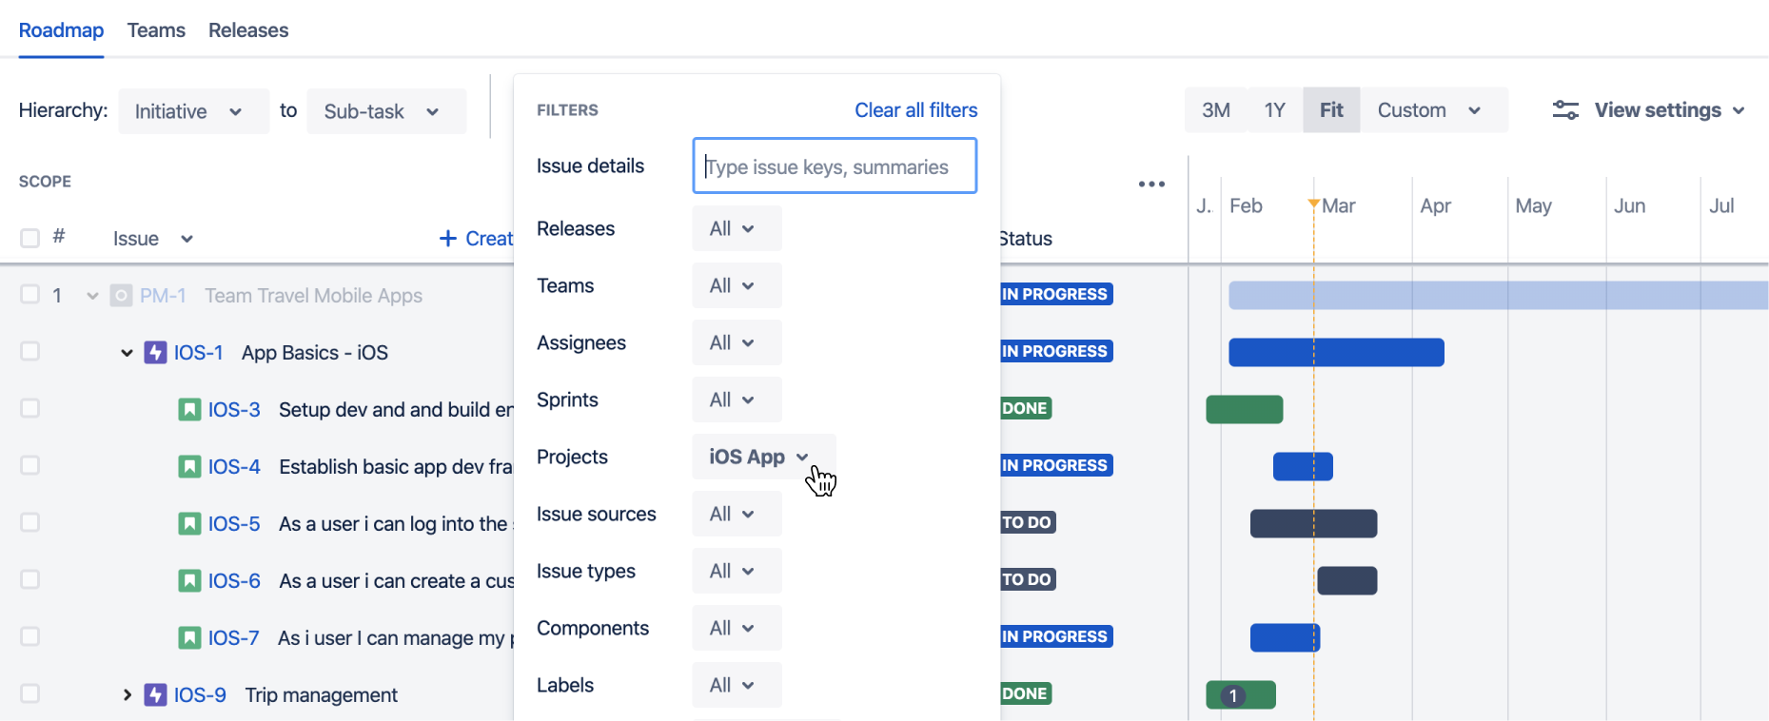Click the PM-1 initiative icon
This screenshot has height=721, width=1769.
[121, 296]
